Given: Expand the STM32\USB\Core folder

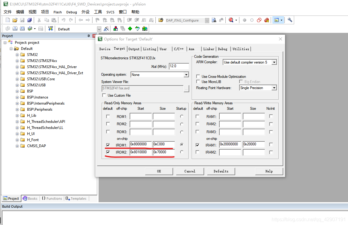Looking at the screenshot, I should [x=17, y=79].
